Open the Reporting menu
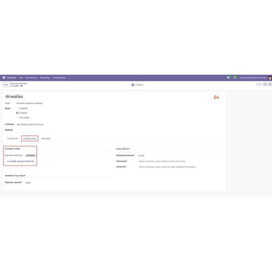The height and width of the screenshot is (272, 272). click(45, 78)
